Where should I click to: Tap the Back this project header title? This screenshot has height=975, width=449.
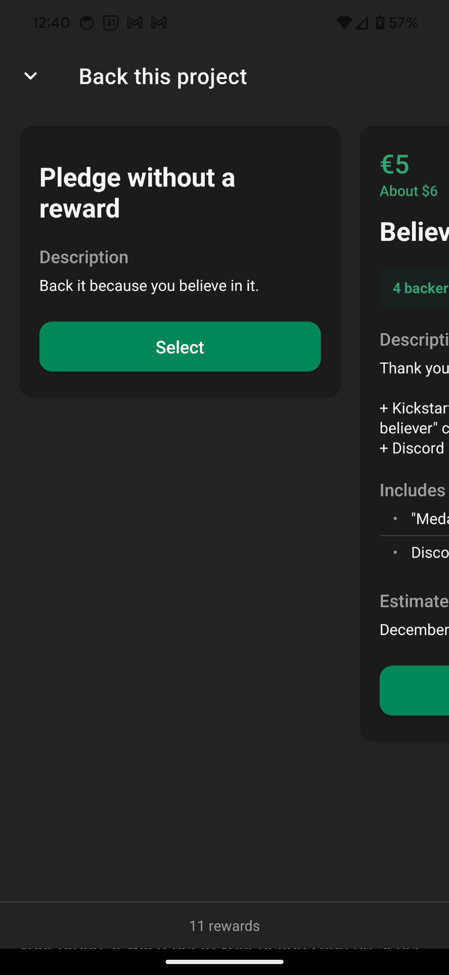[163, 77]
